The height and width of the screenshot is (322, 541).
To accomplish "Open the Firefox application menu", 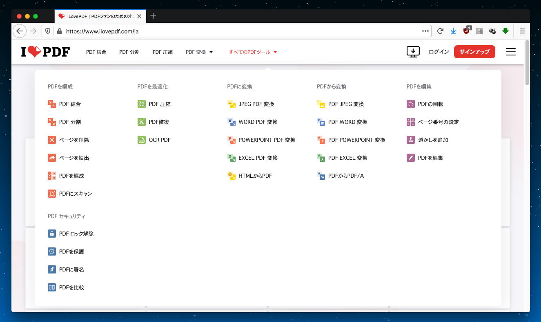I will [x=522, y=31].
